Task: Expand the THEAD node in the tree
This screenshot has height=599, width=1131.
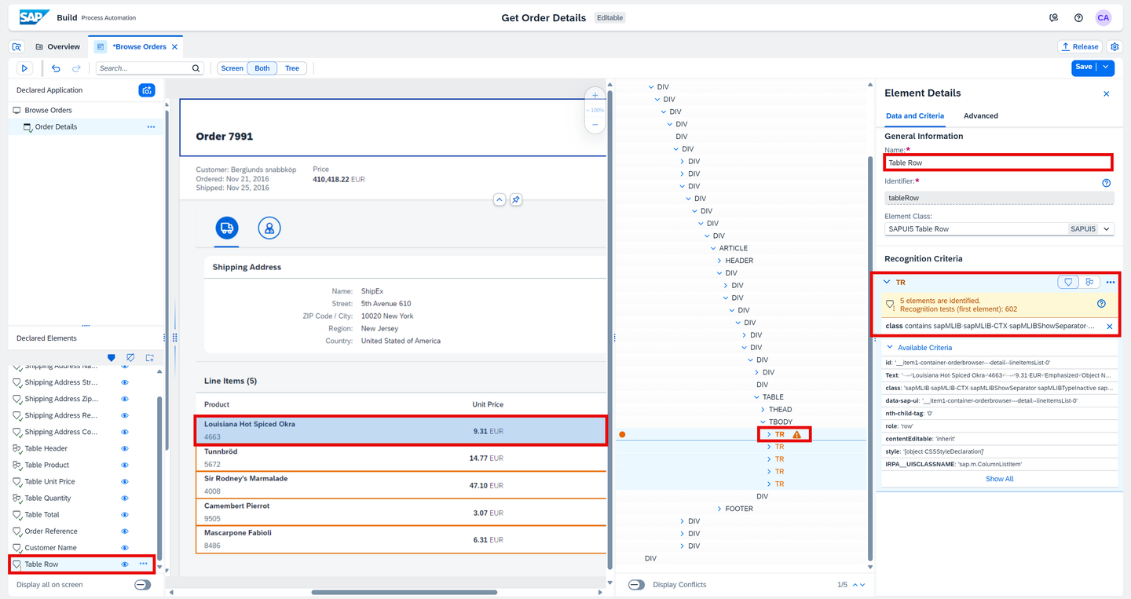Action: (763, 409)
